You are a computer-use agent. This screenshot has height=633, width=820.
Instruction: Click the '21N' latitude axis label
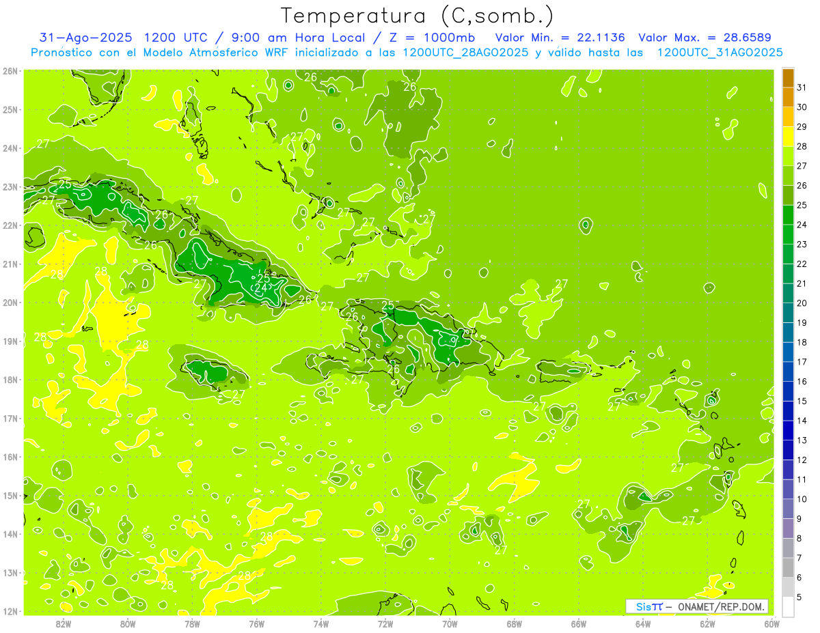coord(10,264)
